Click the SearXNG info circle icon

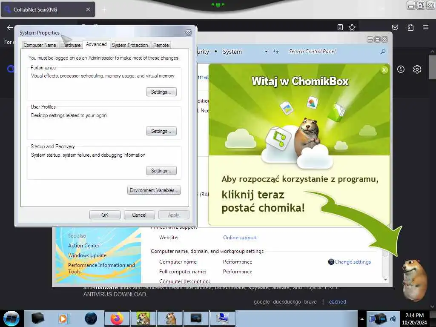pyautogui.click(x=401, y=69)
